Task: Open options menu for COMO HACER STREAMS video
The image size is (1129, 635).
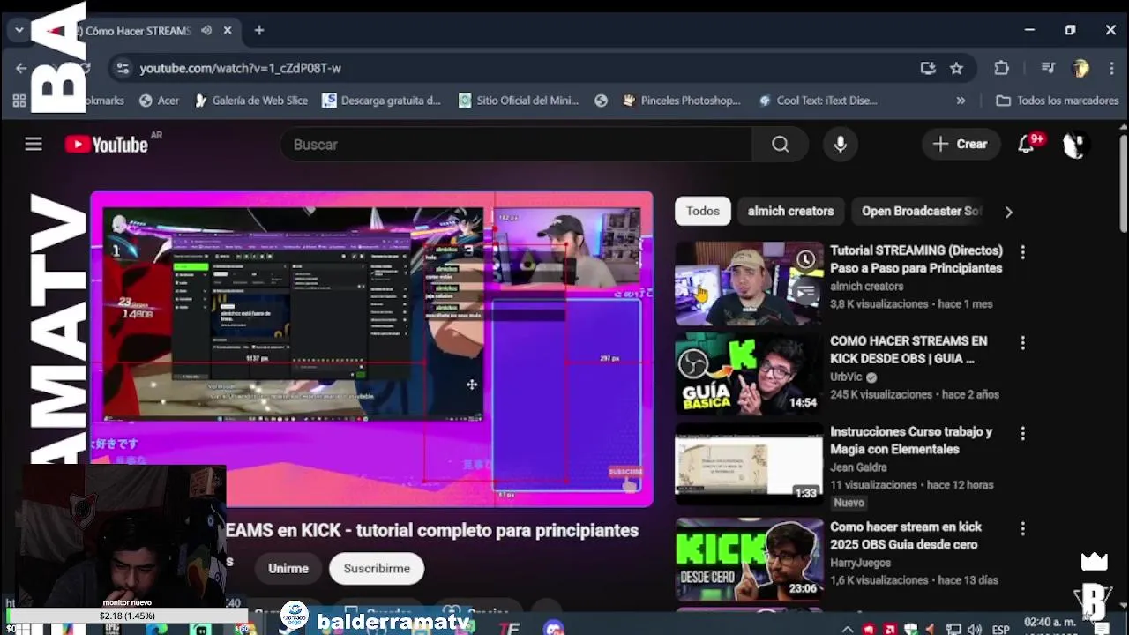Action: coord(1022,342)
